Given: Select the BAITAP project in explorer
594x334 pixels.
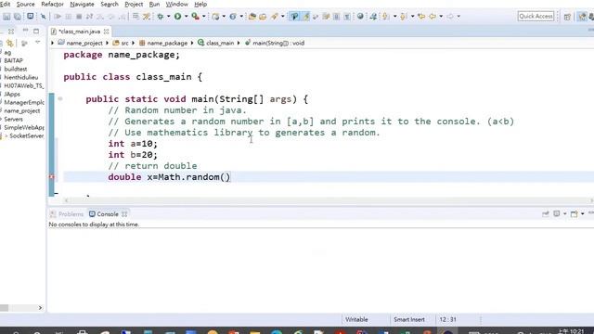Looking at the screenshot, I should (x=13, y=60).
